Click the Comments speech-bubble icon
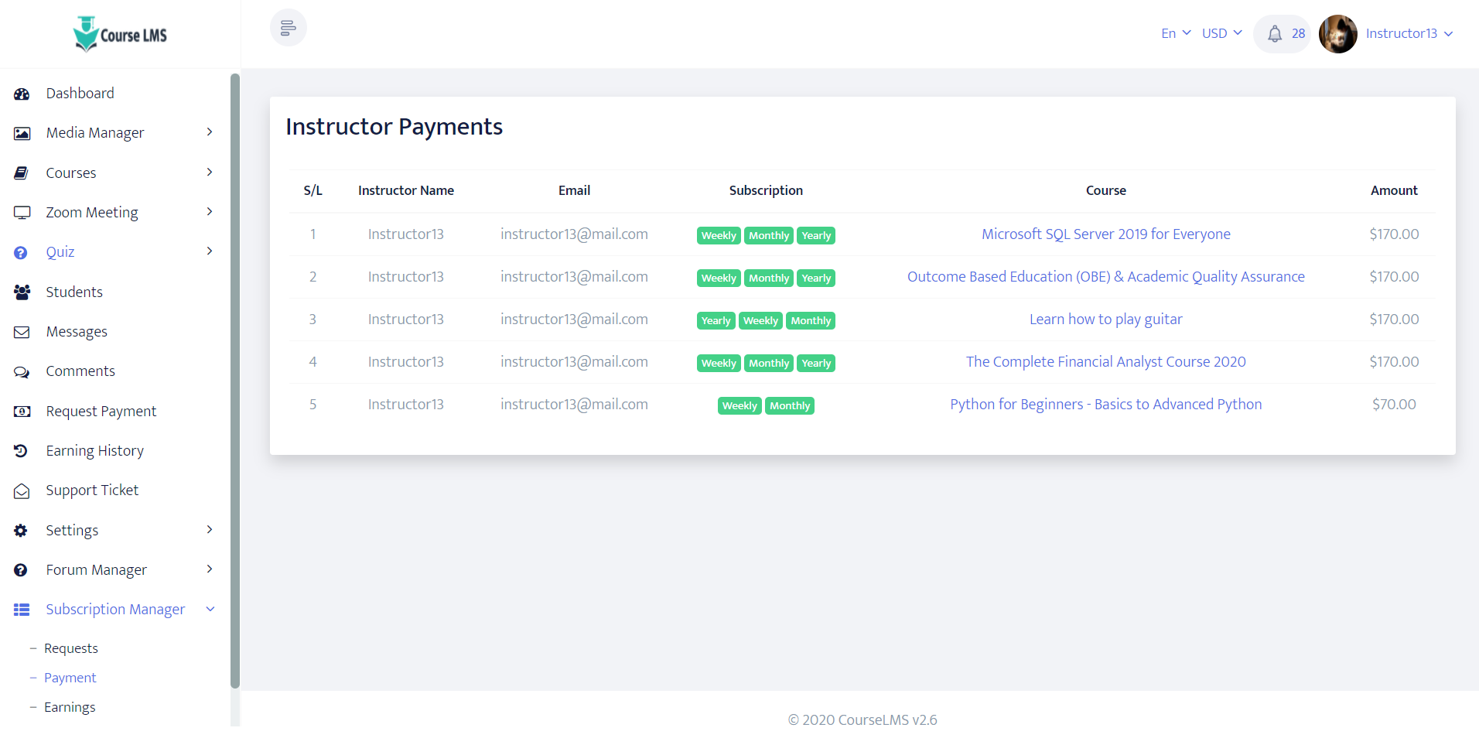This screenshot has width=1479, height=745. point(22,372)
